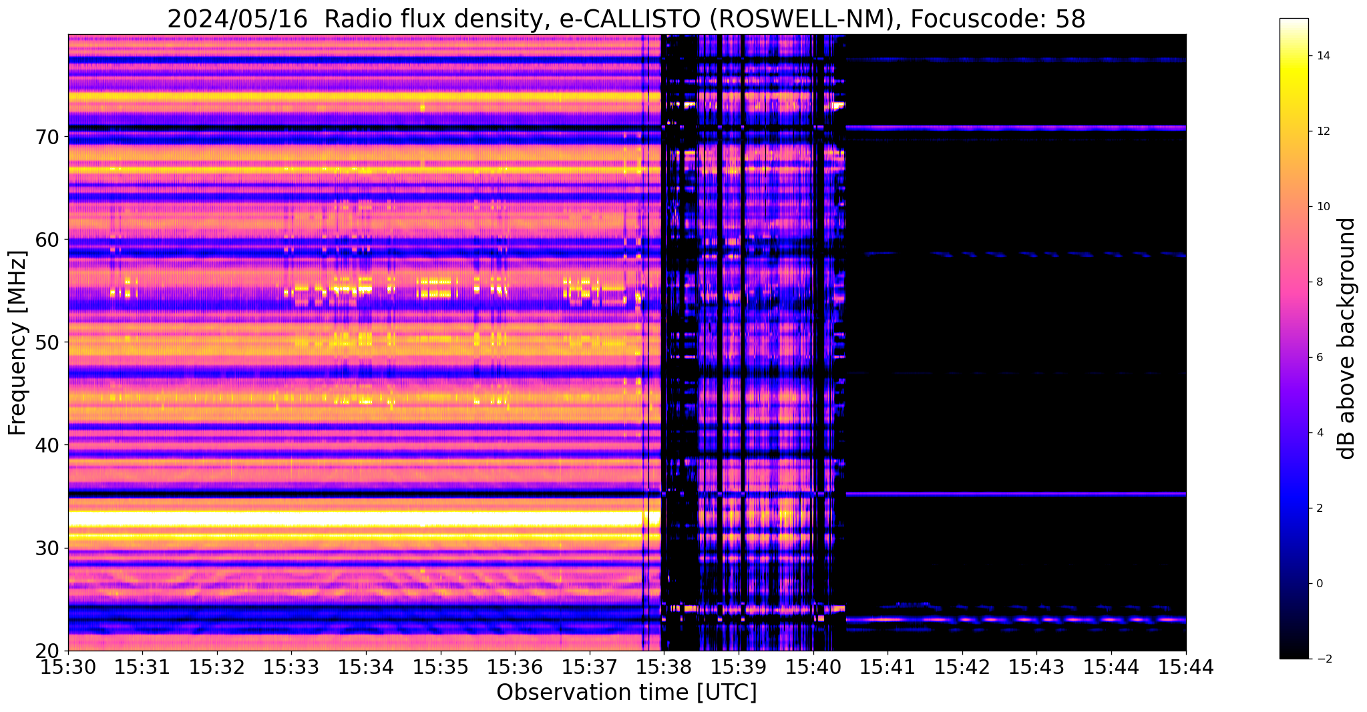Click the 'Frequency [MHz]' axis label
Viewport: 1367px width, 712px height.
coord(17,343)
